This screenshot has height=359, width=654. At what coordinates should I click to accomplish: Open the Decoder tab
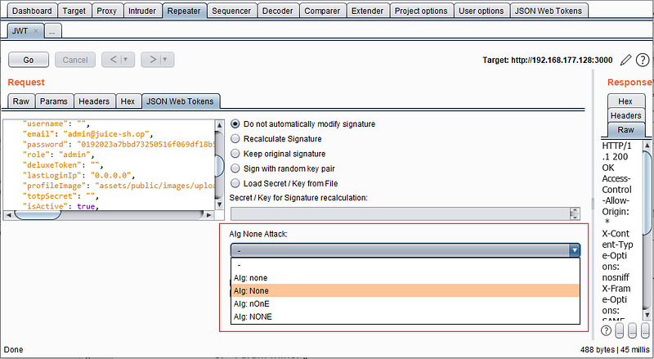click(x=278, y=11)
